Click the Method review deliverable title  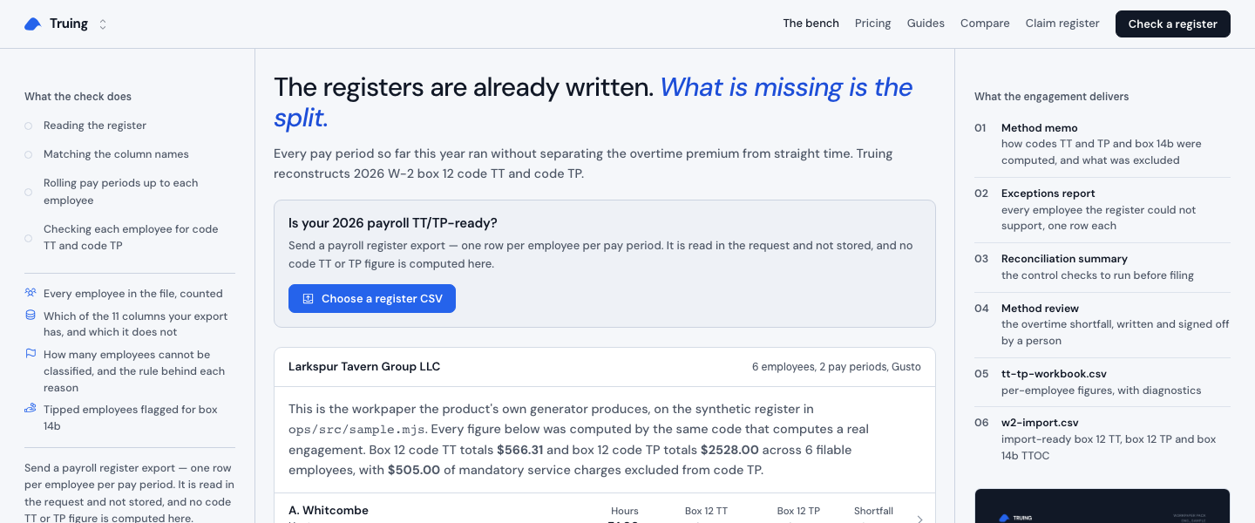point(1040,308)
